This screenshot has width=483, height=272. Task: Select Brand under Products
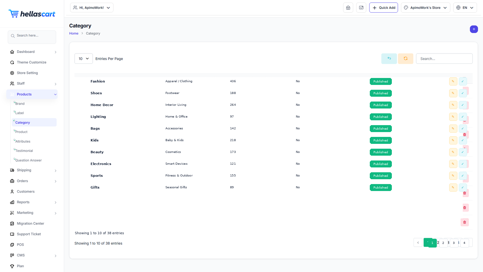pyautogui.click(x=20, y=104)
